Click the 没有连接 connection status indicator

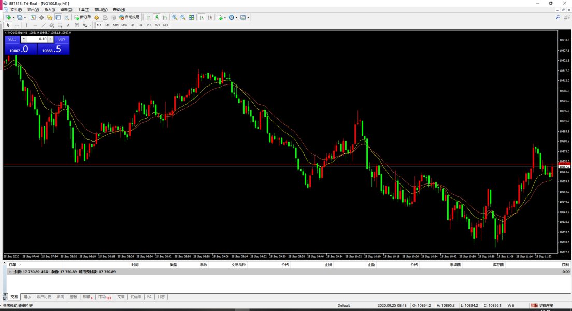(x=542, y=305)
